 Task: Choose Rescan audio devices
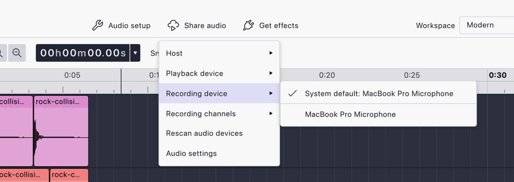(x=219, y=133)
